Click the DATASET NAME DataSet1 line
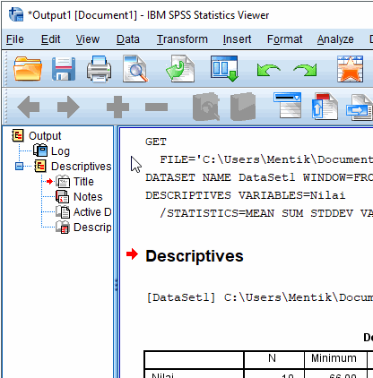This screenshot has height=378, width=373. pyautogui.click(x=259, y=177)
